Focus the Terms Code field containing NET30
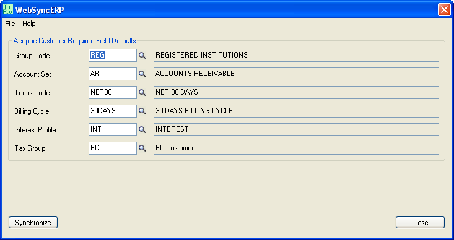The height and width of the screenshot is (240, 454). [113, 92]
